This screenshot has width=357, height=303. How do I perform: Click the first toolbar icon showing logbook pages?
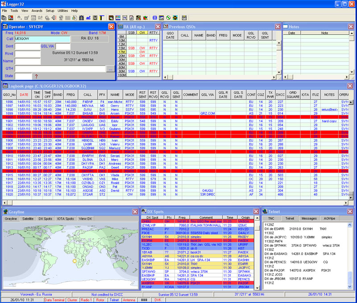4,18
